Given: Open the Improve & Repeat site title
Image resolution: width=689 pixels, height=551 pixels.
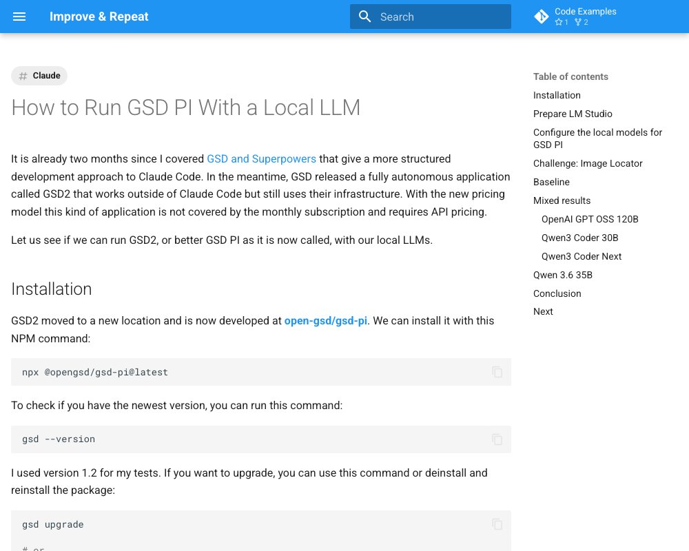Looking at the screenshot, I should [x=99, y=17].
